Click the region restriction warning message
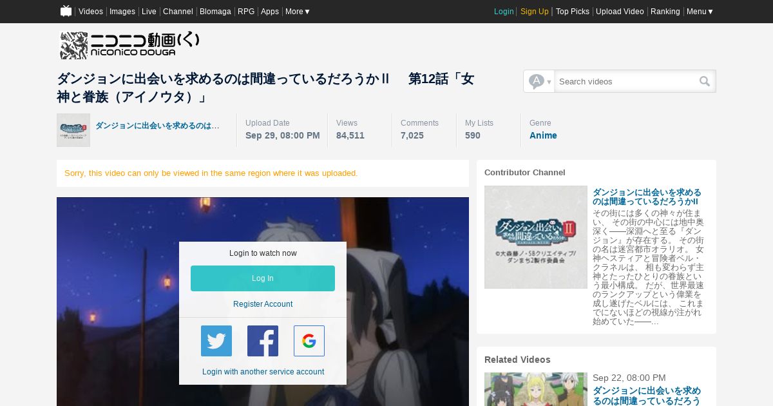Screen dimensions: 773x406 211,173
